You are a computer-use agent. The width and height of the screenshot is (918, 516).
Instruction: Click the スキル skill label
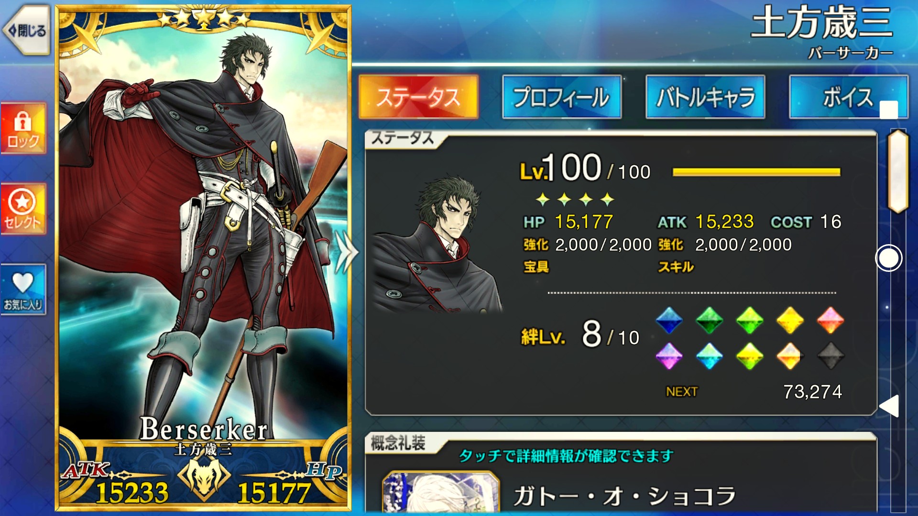[x=676, y=267]
